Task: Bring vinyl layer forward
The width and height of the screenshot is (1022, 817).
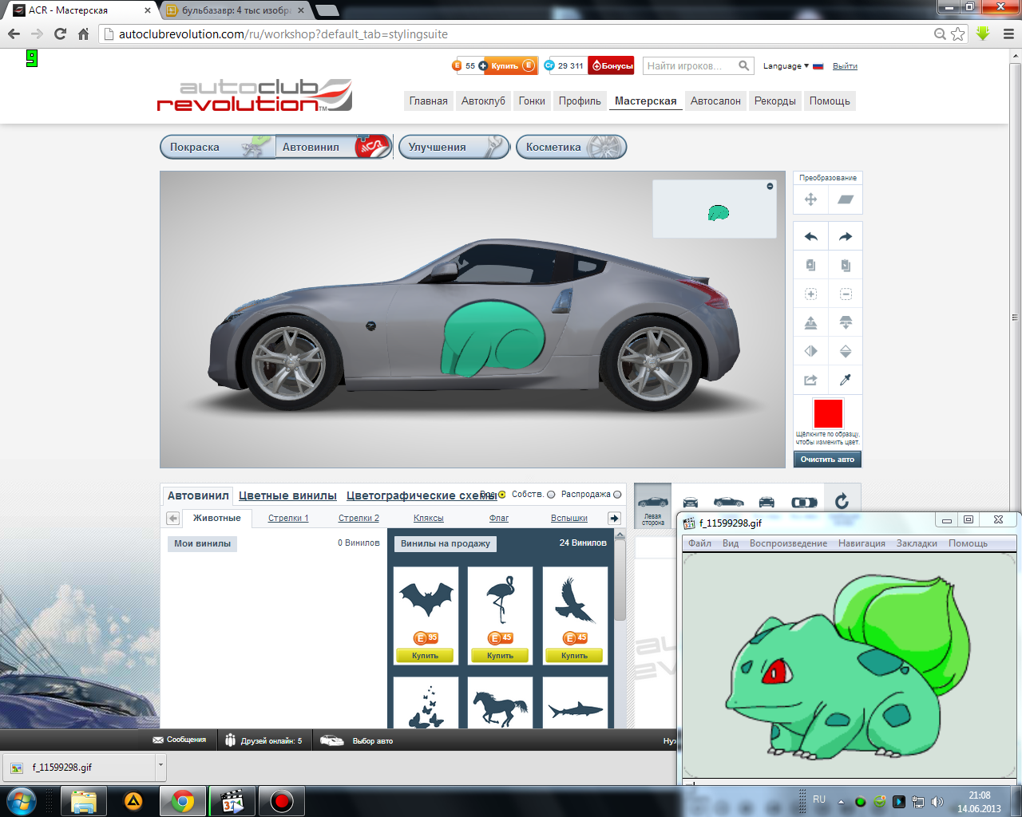Action: 810,323
